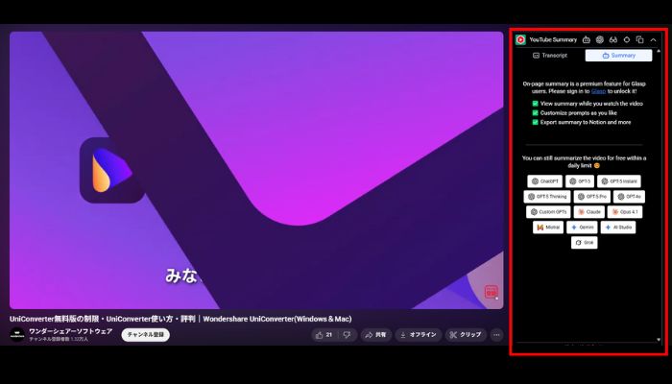Like the video with thumbs-up button

tap(324, 335)
